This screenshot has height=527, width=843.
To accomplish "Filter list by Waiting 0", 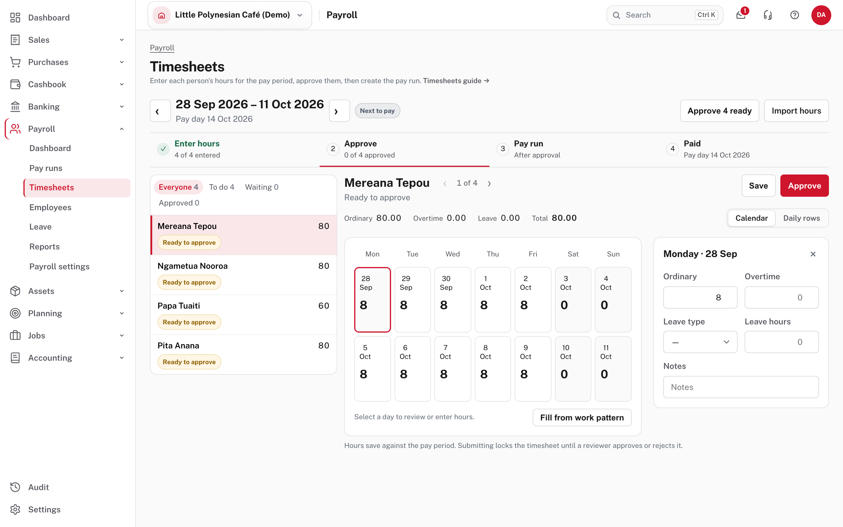I will point(262,187).
